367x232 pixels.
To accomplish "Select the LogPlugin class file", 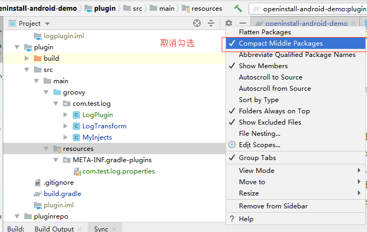I will point(97,115).
